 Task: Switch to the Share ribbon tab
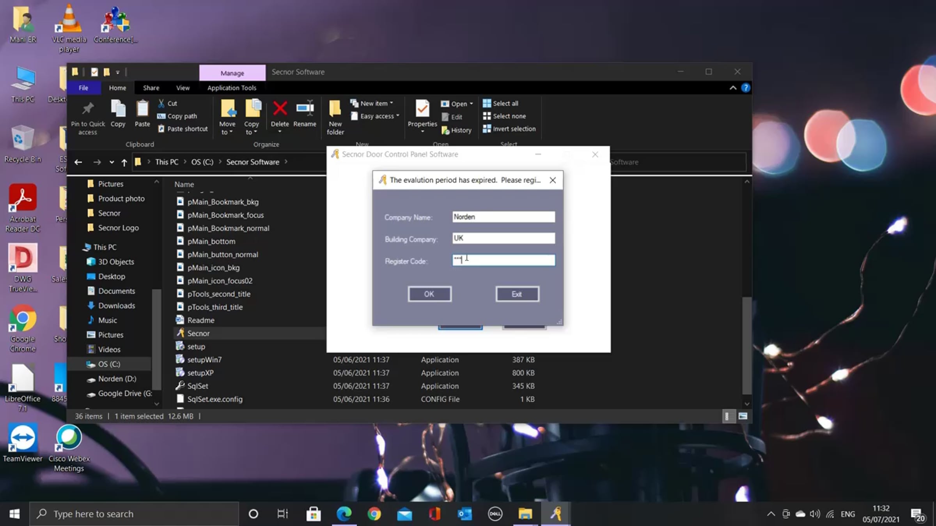pos(151,88)
